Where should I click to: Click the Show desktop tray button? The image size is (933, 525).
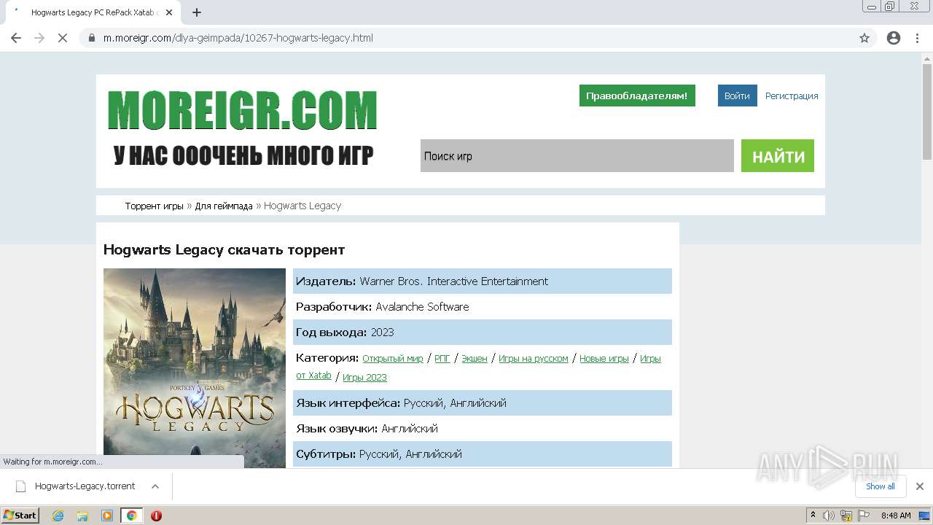924,516
